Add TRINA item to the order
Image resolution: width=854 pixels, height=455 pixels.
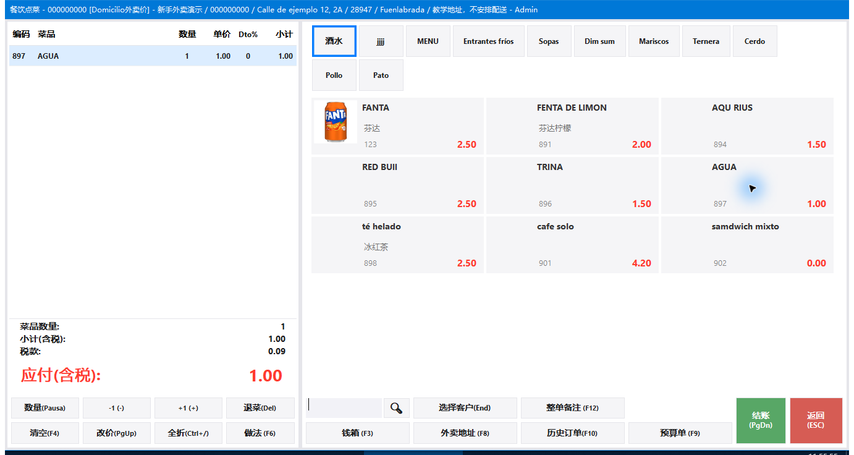pos(572,185)
